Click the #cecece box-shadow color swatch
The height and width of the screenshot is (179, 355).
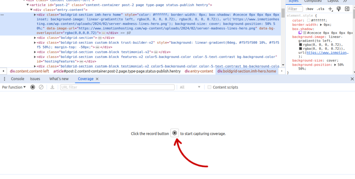coord(305,33)
